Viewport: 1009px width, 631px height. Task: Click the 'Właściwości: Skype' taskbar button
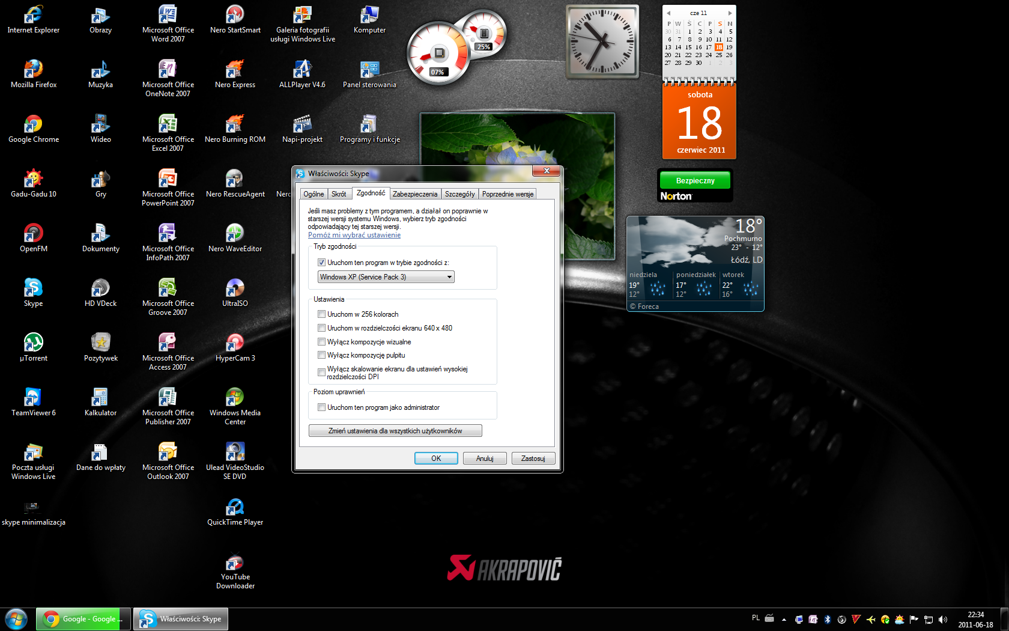181,619
